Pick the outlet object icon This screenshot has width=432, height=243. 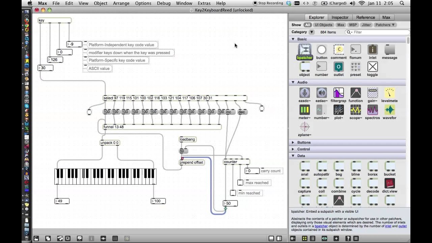(339, 67)
